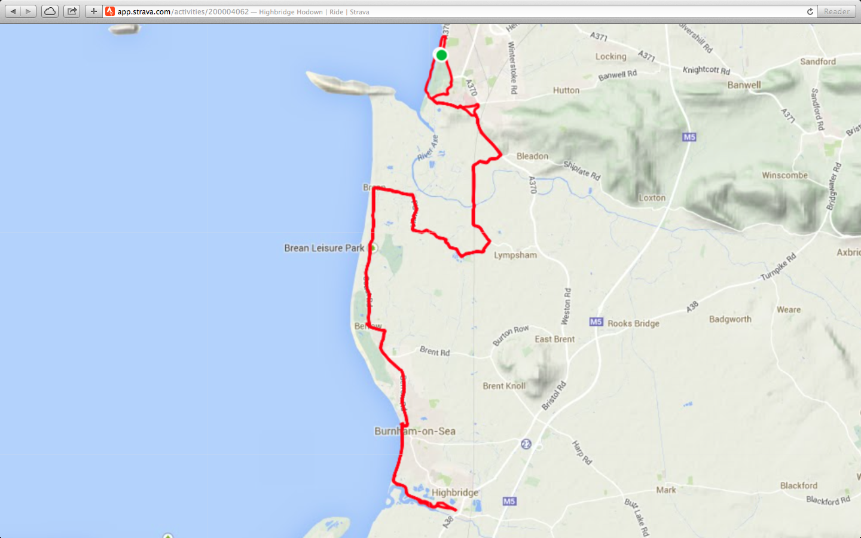Open the Reader view button

[x=836, y=11]
